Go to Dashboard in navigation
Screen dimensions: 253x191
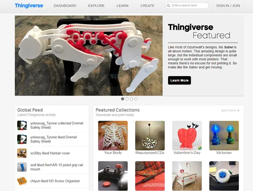[x=65, y=6]
